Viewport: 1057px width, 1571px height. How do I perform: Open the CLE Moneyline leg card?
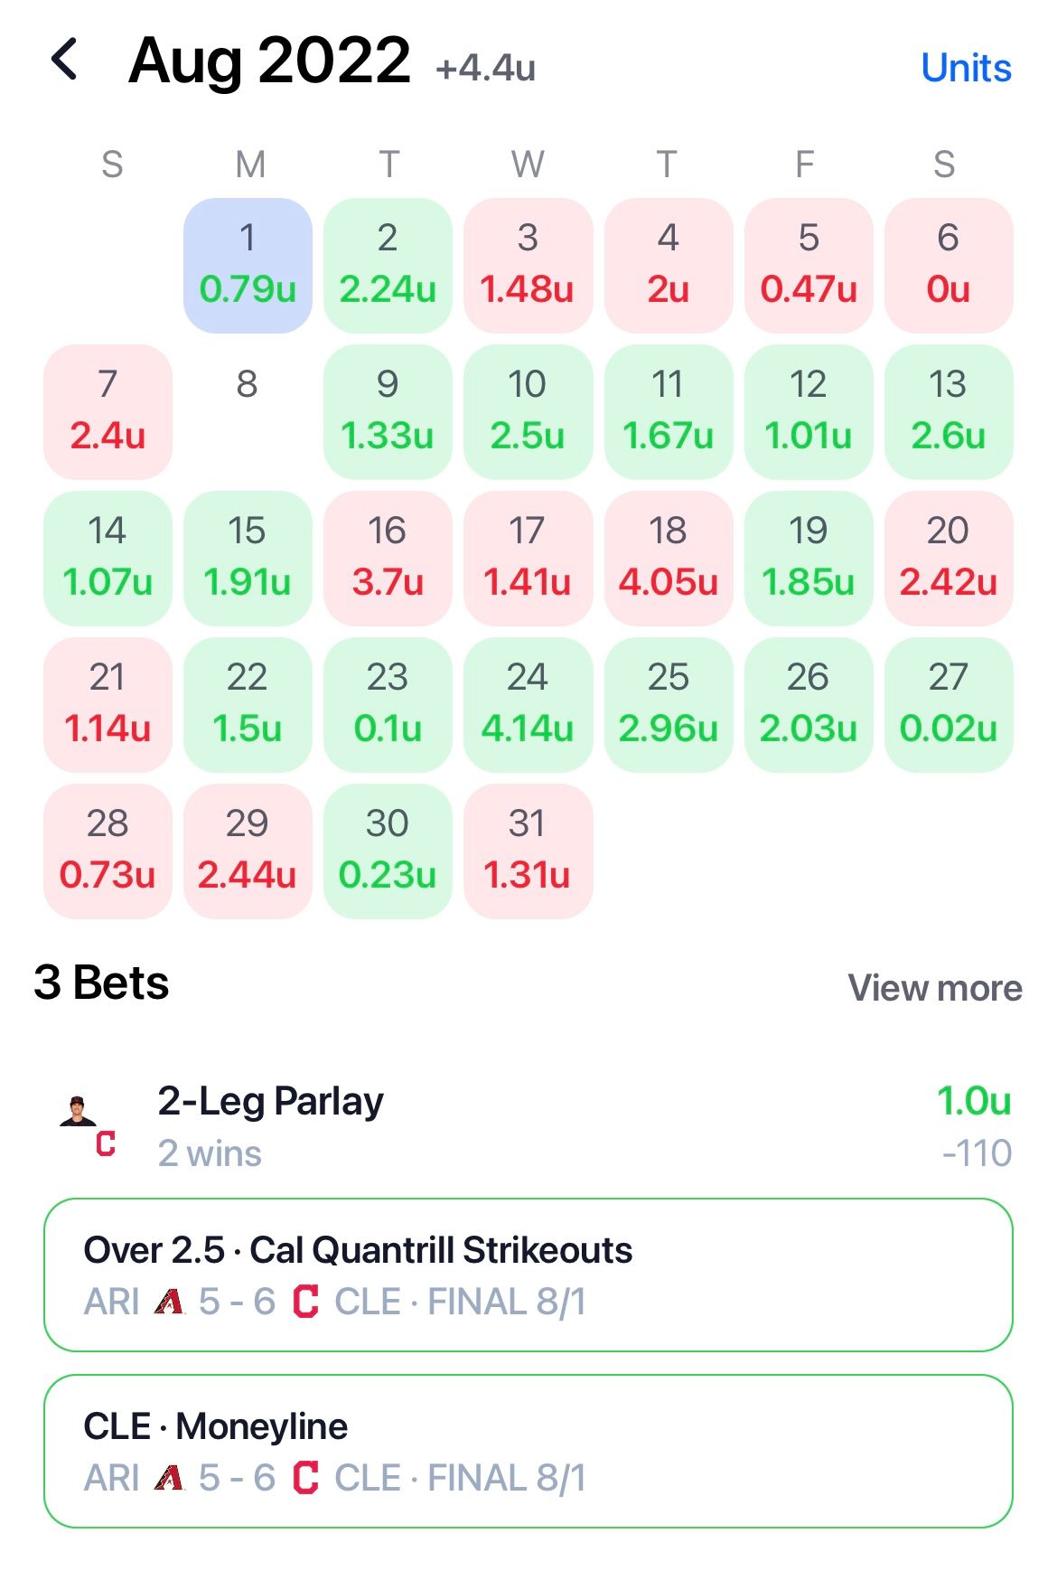coord(528,1452)
